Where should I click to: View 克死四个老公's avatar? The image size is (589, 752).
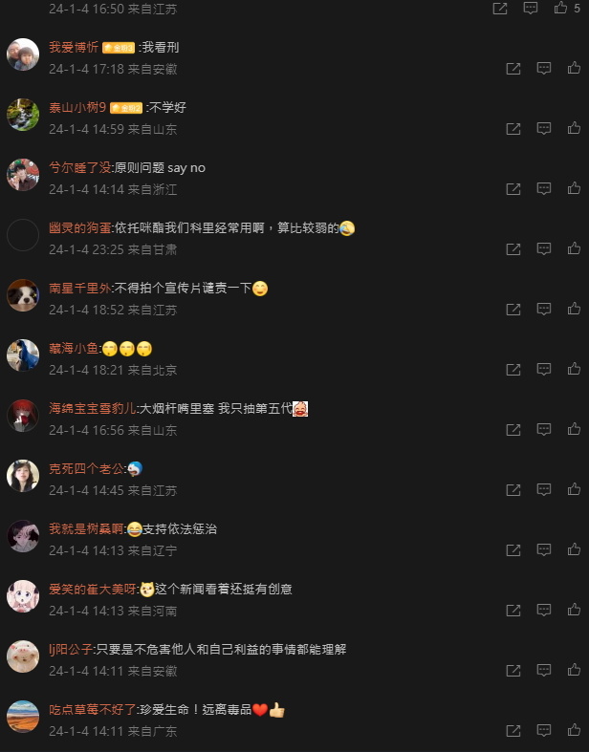[x=23, y=476]
